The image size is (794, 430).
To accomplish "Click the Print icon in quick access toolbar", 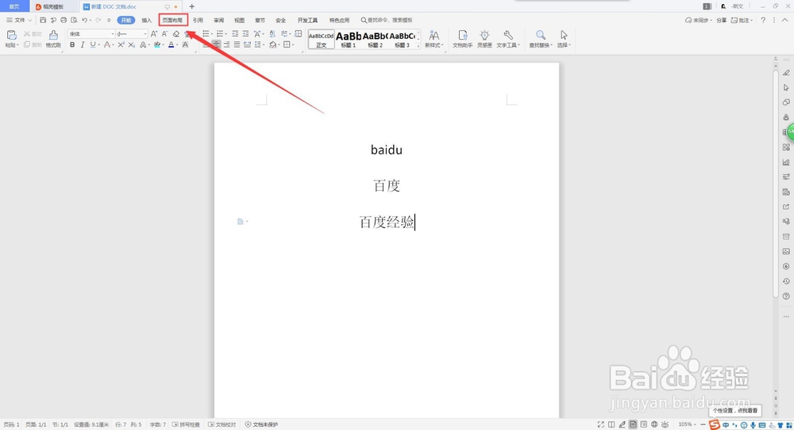I will point(64,21).
